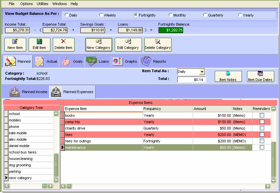This screenshot has width=280, height=193.
Task: Tick the Reminders checkbox for books
Action: [x=262, y=115]
